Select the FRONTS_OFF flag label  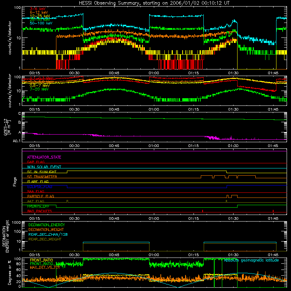[x=38, y=206]
